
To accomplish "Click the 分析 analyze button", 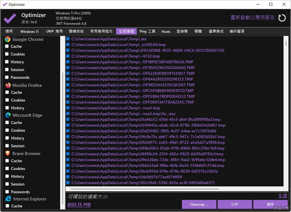I will click(235, 204).
